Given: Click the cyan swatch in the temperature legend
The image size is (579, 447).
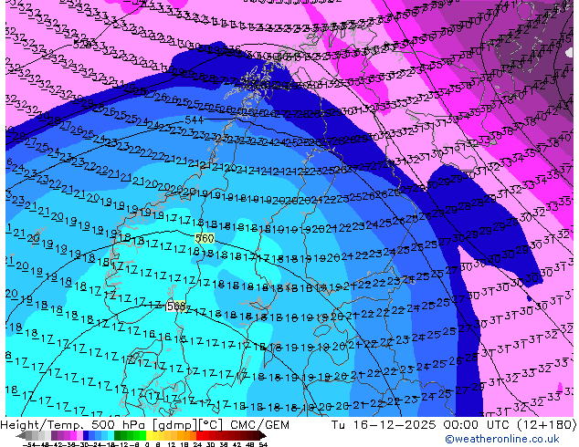Looking at the screenshot, I should point(111,436).
